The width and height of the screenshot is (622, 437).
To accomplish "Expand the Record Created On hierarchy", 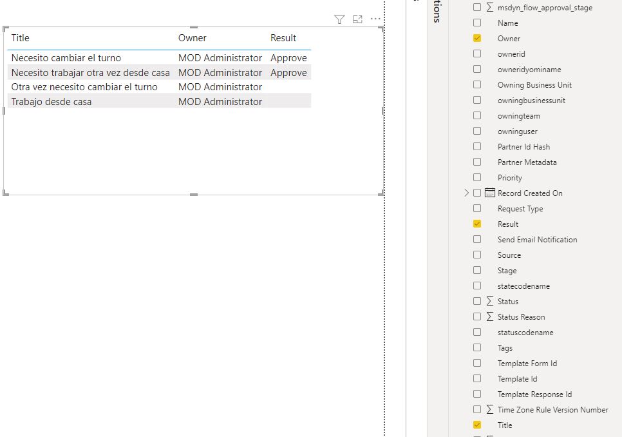I will click(x=466, y=193).
